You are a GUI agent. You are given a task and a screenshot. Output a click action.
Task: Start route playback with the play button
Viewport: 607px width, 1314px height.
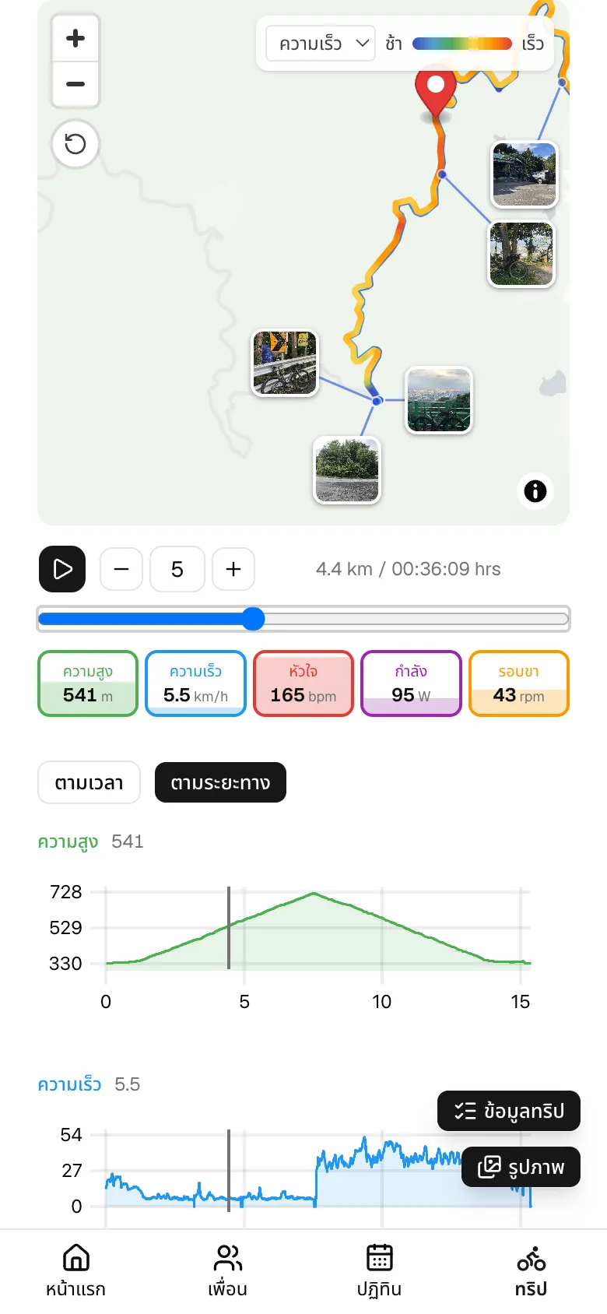(x=62, y=569)
